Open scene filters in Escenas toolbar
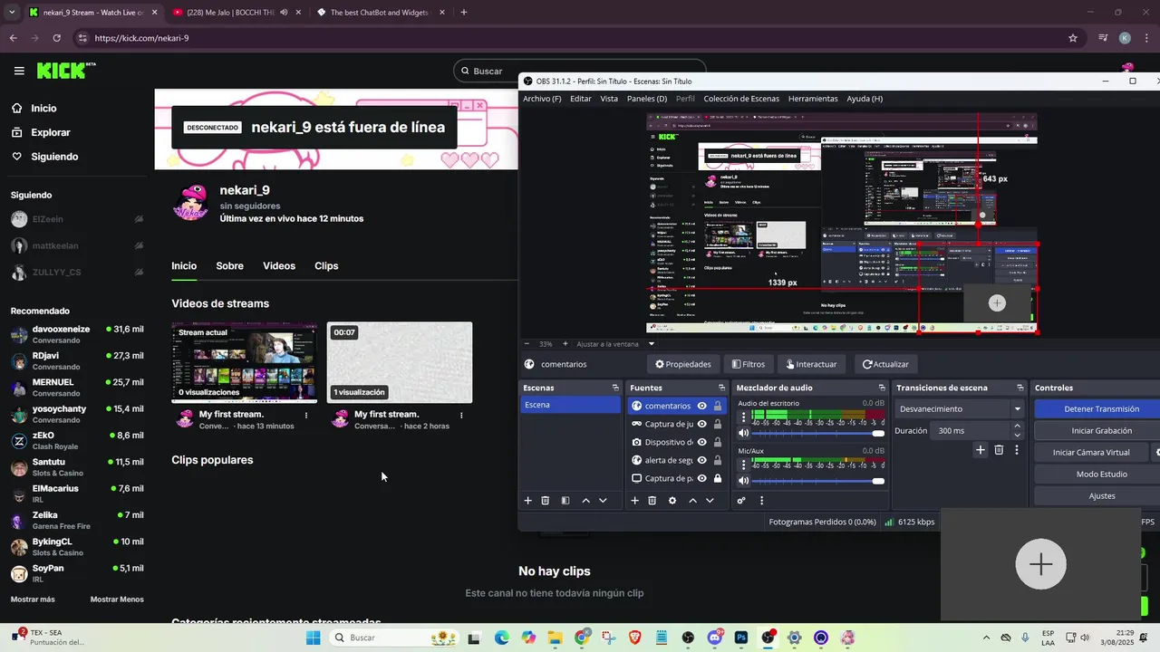The height and width of the screenshot is (652, 1160). coord(565,501)
